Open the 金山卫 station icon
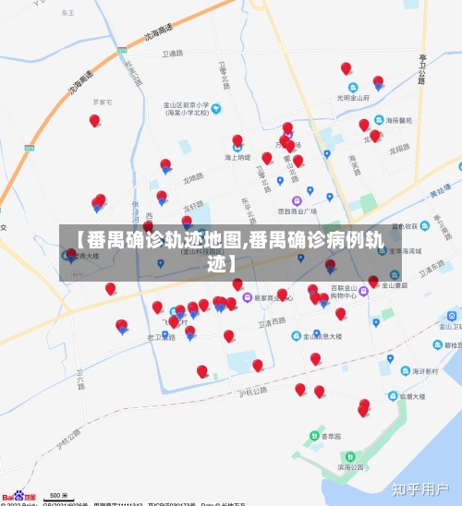Image resolution: width=462 pixels, height=506 pixels. click(x=452, y=316)
